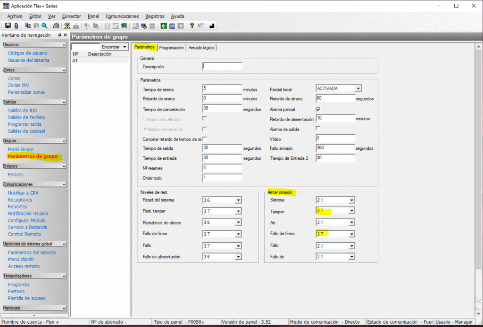Click the Print toolbar icon

coord(56,26)
